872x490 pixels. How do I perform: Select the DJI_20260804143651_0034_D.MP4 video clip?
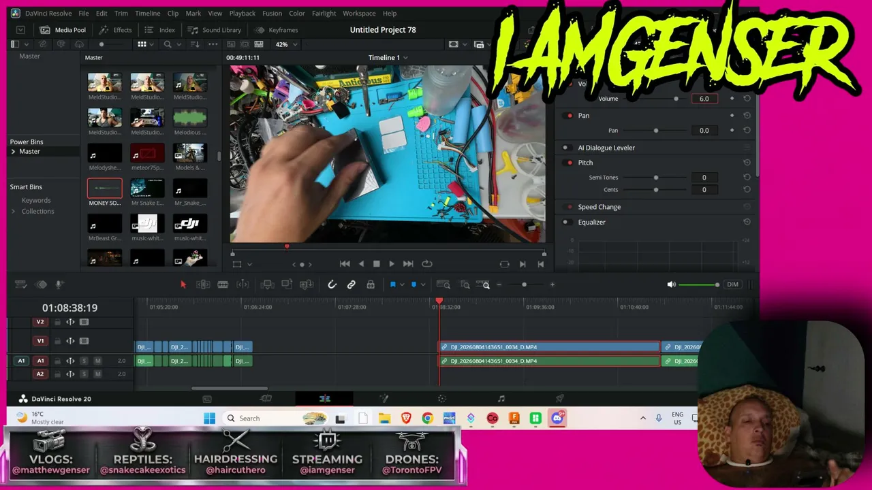pos(550,347)
